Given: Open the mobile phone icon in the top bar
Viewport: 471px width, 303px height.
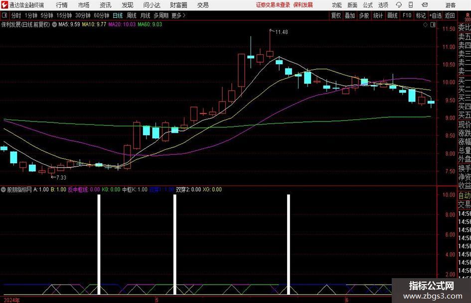Looking at the screenshot, I should pos(411,5).
